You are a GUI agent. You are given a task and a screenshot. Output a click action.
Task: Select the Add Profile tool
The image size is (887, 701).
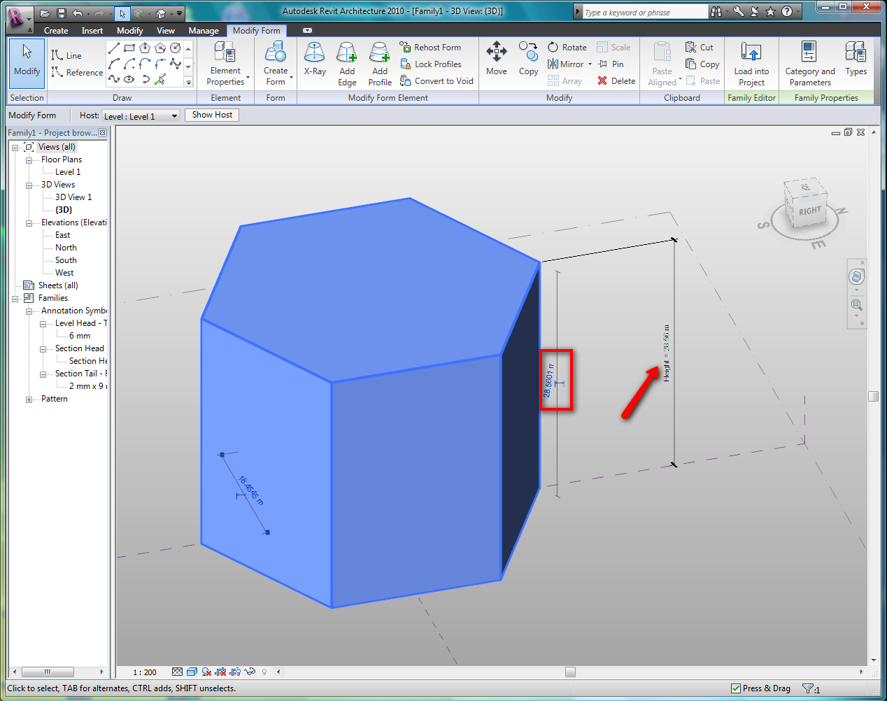[379, 62]
